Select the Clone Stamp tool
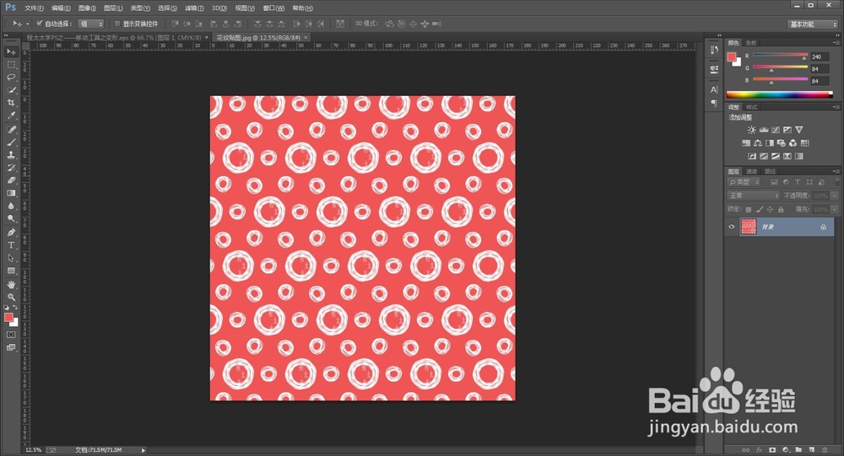This screenshot has height=456, width=844. point(11,155)
